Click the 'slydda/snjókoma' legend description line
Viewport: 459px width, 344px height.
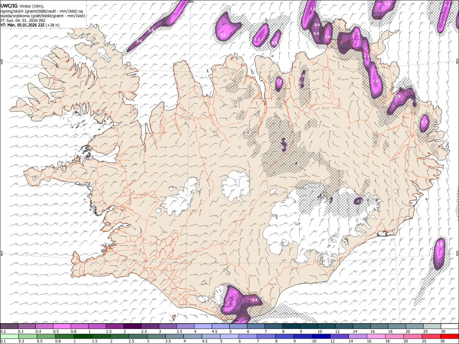43,16
